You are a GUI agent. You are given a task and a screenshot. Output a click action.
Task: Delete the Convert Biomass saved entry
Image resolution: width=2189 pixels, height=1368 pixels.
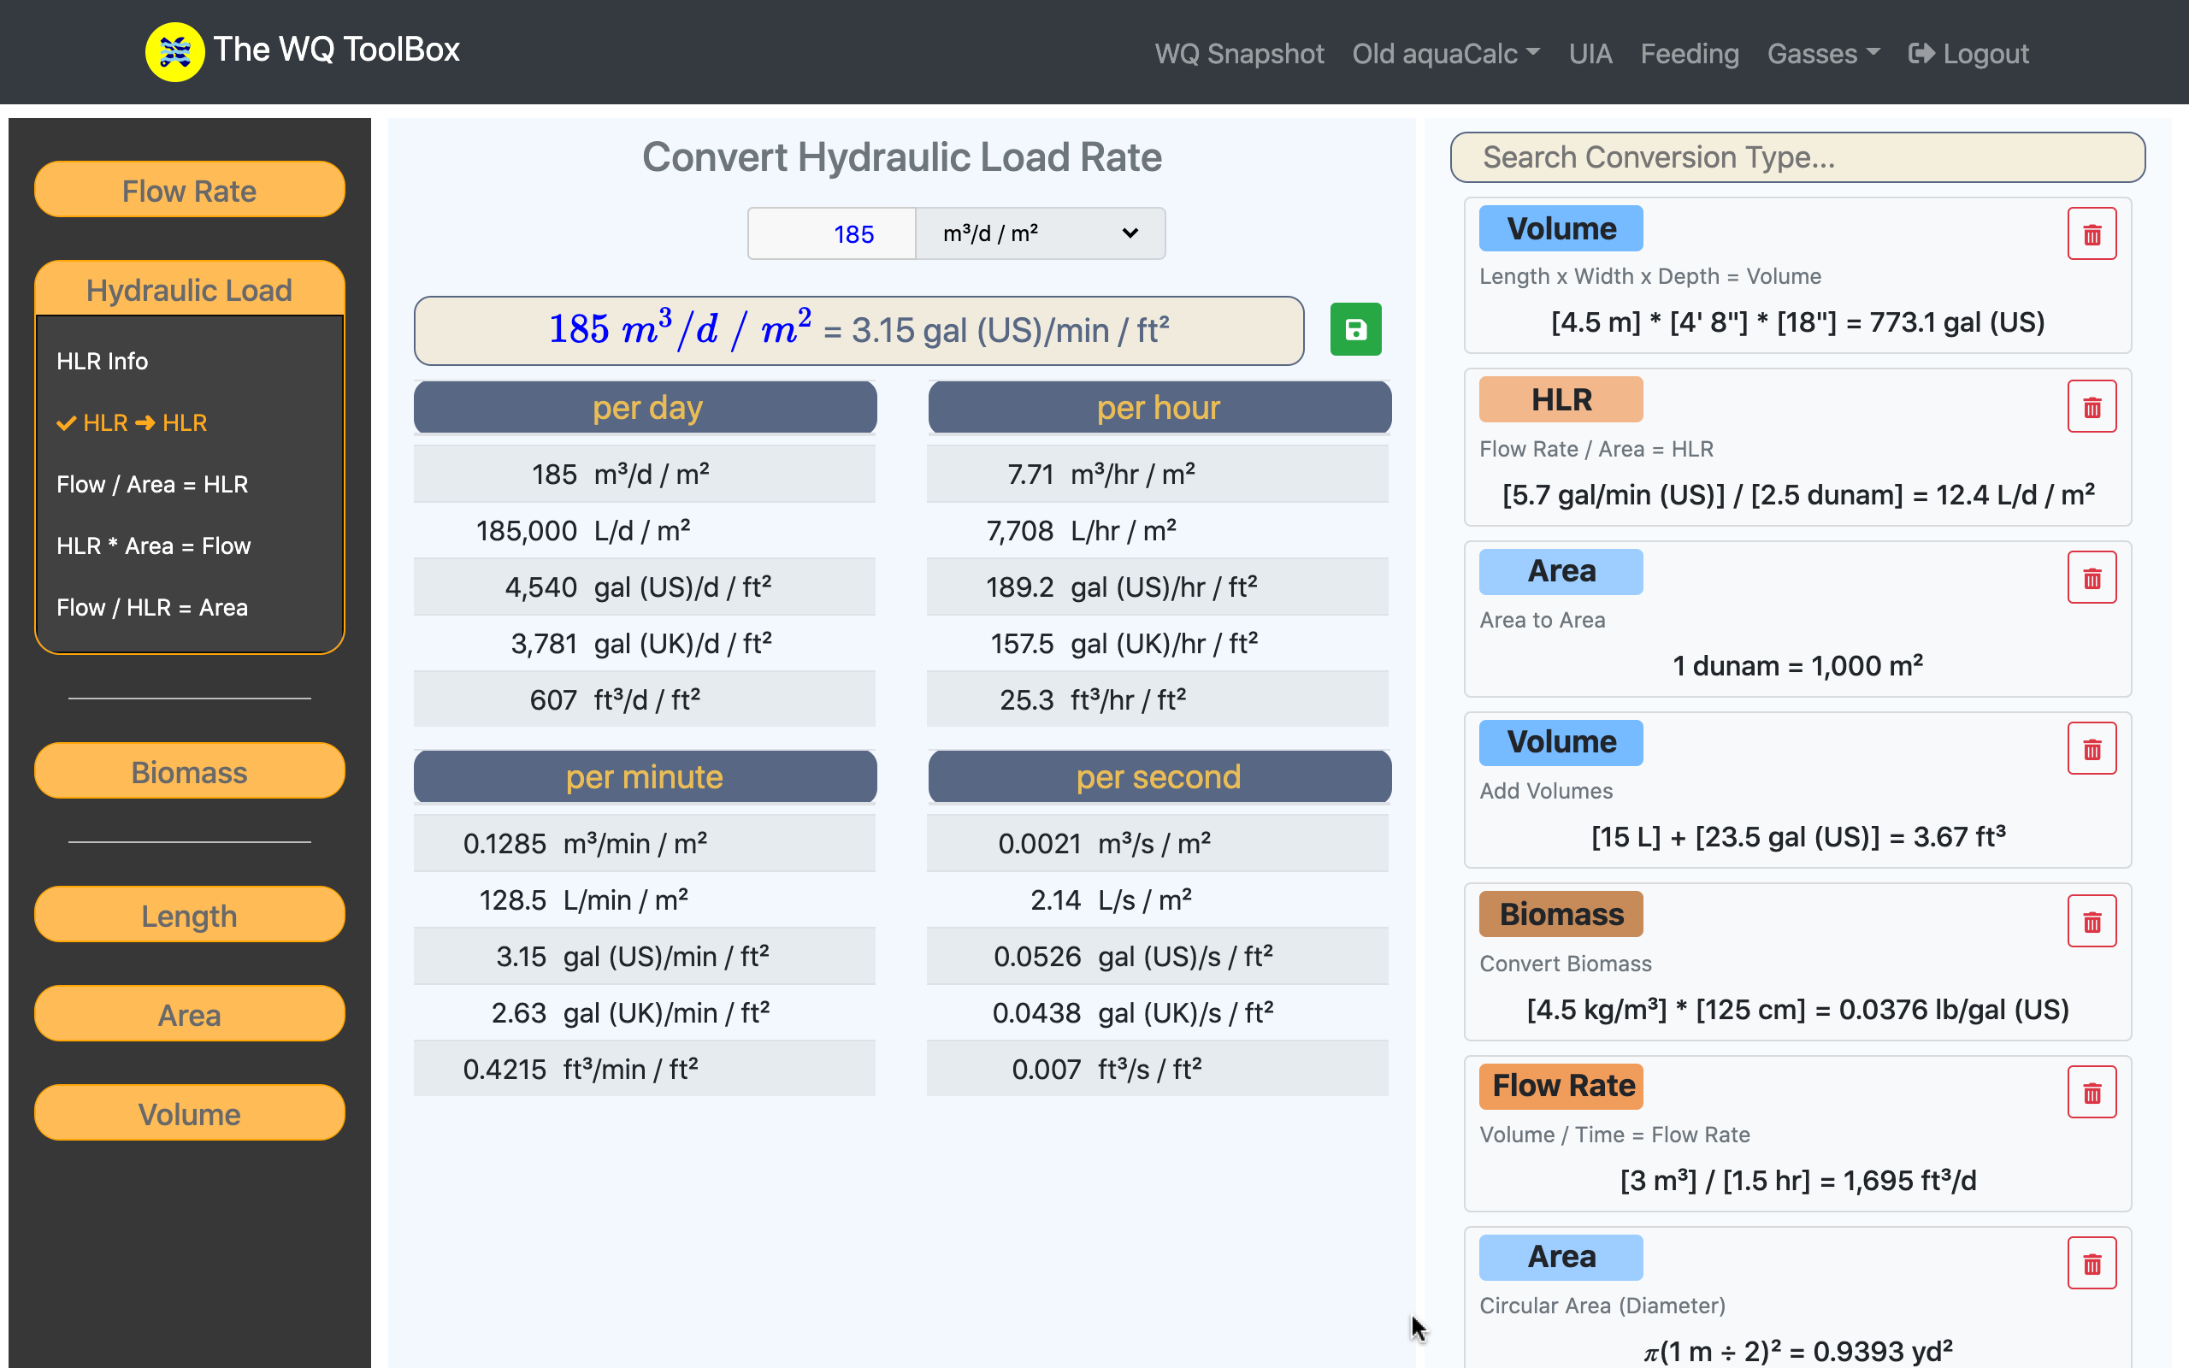tap(2092, 922)
